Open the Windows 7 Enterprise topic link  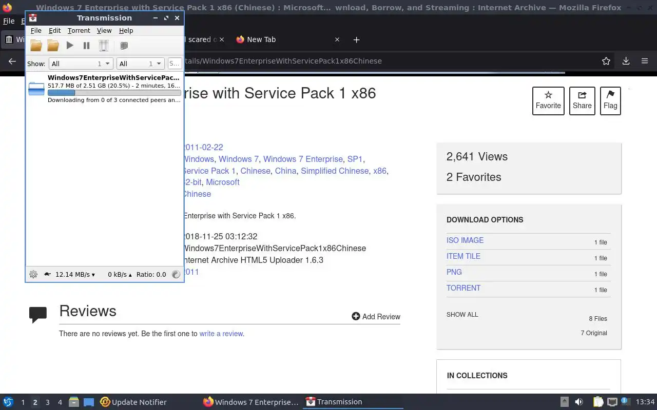tap(303, 159)
